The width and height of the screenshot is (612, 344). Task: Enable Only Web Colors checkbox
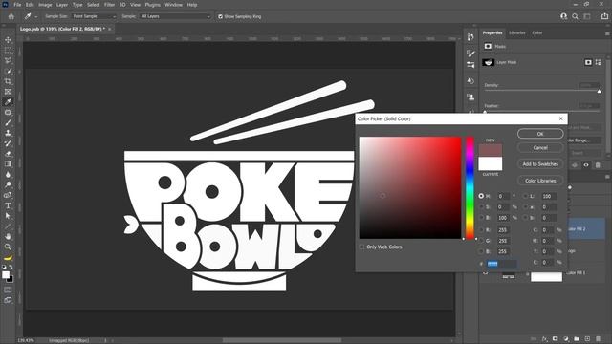point(361,247)
